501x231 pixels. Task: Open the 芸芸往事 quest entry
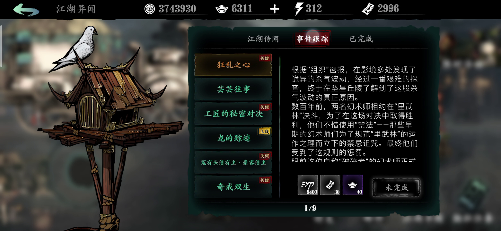233,89
